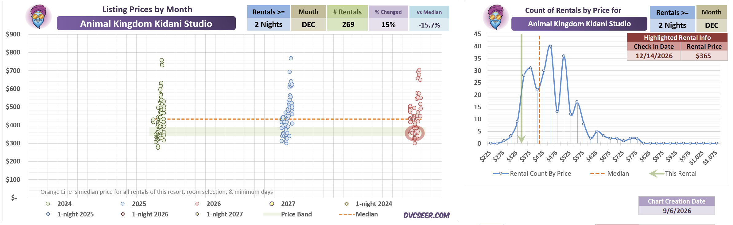This screenshot has height=225, width=733.
Task: Click the 2025 legend circle marker
Action: 123,204
